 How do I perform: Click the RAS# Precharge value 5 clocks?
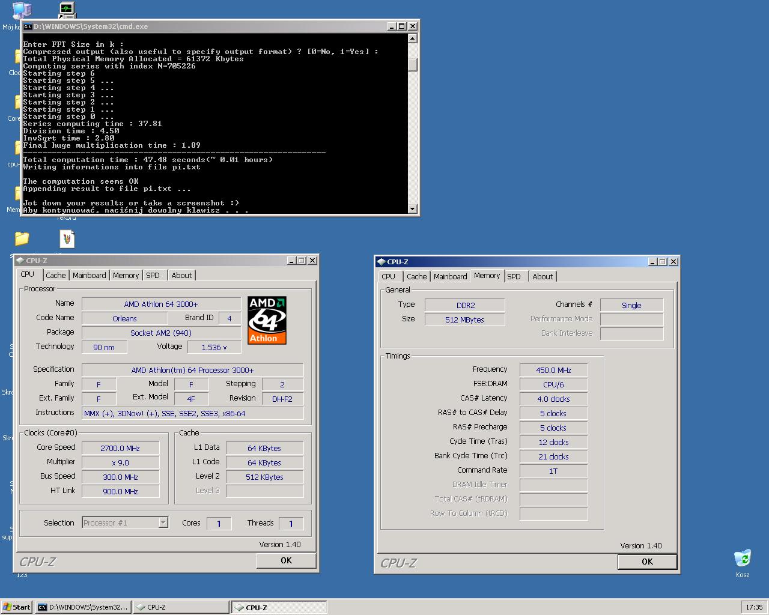click(553, 428)
